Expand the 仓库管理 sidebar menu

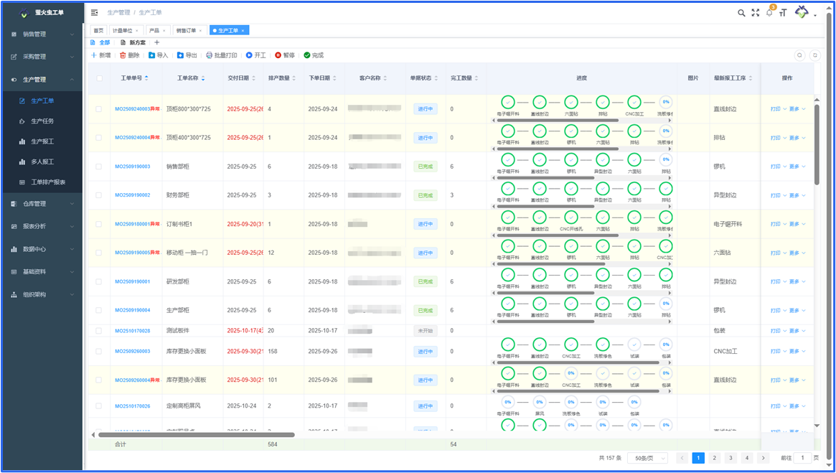pos(42,204)
